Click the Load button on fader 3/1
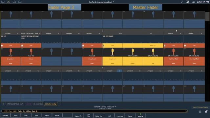Image resolution: width=210 pixels, height=118 pixels. click(x=11, y=46)
